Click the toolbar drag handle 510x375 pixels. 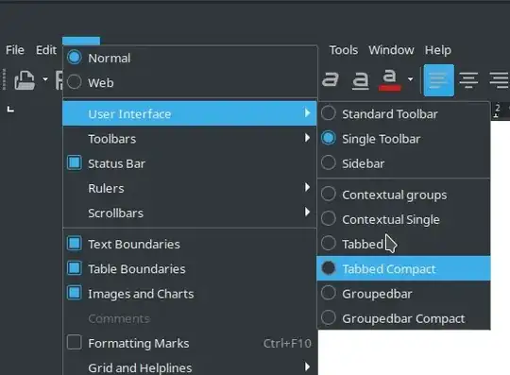click(x=4, y=79)
